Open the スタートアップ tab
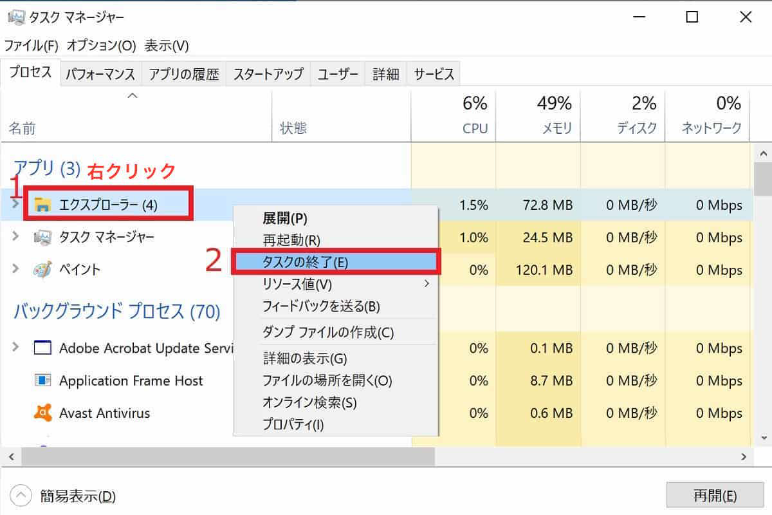The image size is (772, 515). tap(268, 74)
